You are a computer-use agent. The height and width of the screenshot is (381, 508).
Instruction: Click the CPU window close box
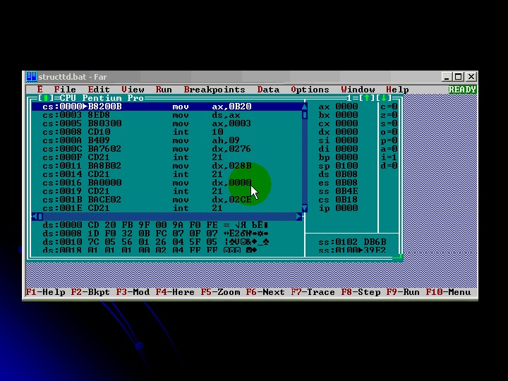point(45,97)
